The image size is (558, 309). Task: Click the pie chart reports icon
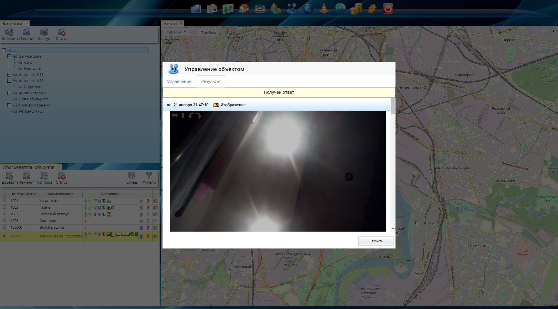coord(276,9)
